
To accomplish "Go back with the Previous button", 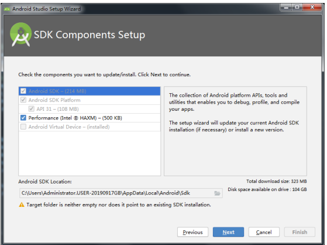I will click(x=192, y=232).
